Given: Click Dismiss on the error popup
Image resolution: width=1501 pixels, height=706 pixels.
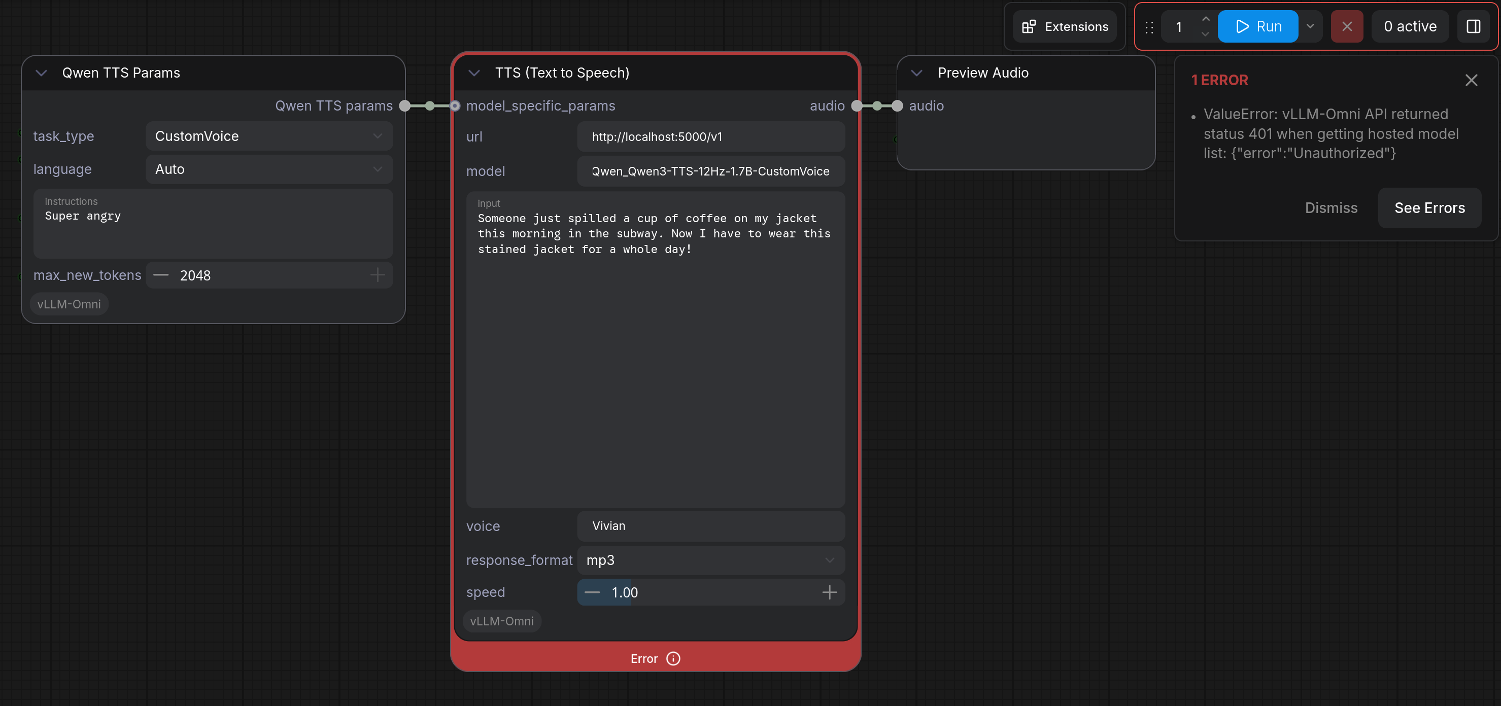Looking at the screenshot, I should click(1331, 208).
